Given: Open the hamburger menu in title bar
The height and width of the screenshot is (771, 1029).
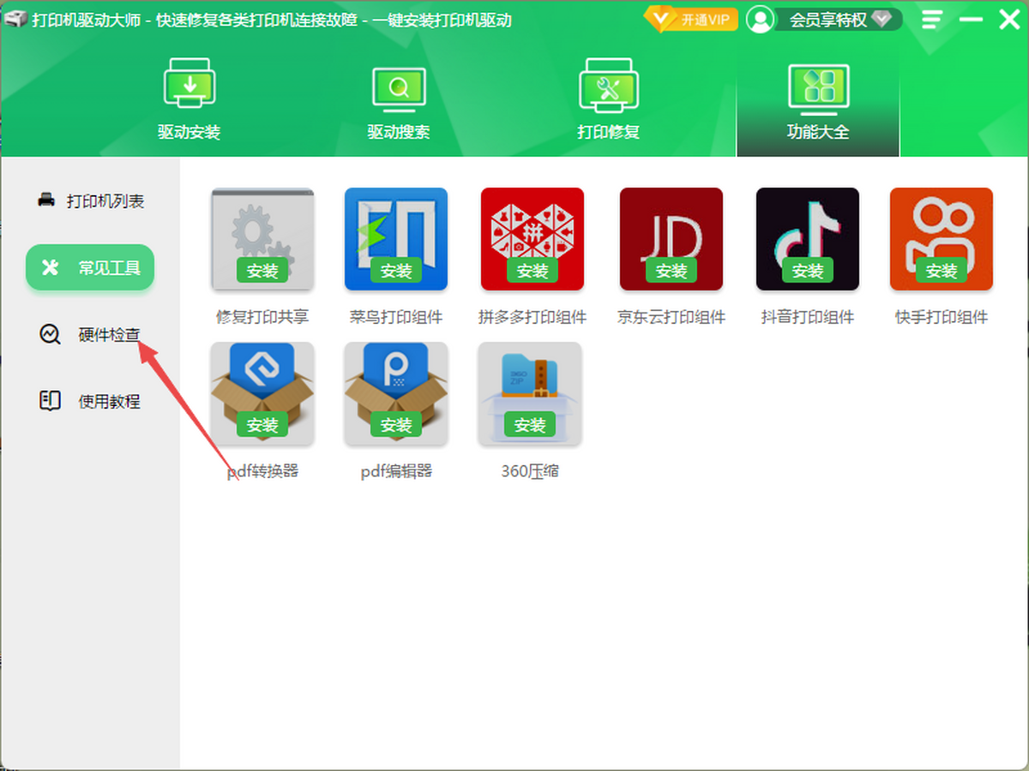Looking at the screenshot, I should [x=933, y=19].
